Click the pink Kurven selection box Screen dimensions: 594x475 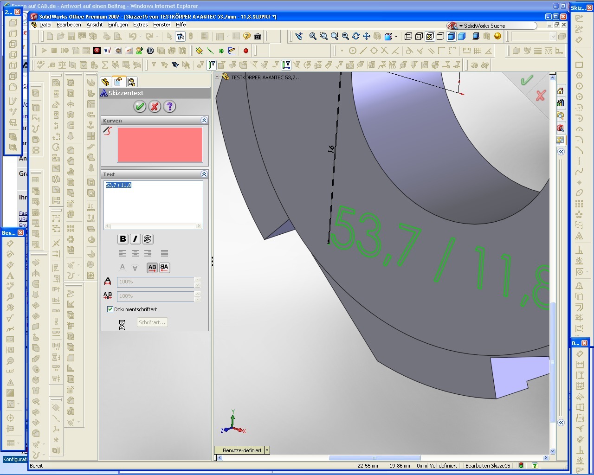click(x=160, y=145)
